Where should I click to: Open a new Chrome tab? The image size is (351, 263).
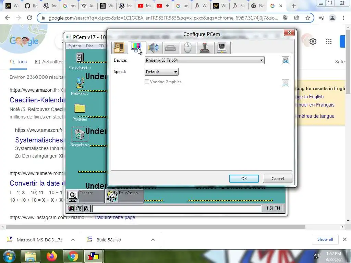coord(294,6)
